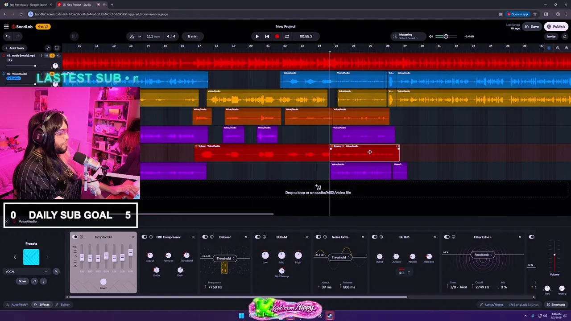Change the 111 bpm tempo field
The width and height of the screenshot is (571, 321).
153,37
